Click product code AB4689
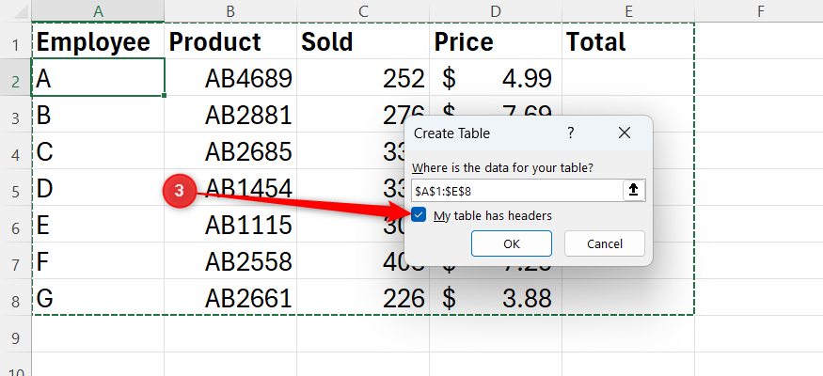The width and height of the screenshot is (823, 376). (230, 78)
